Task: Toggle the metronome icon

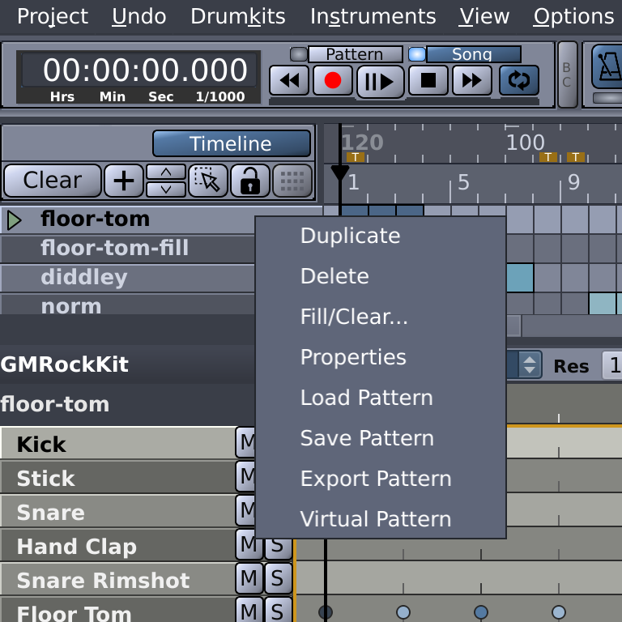Action: pyautogui.click(x=607, y=66)
